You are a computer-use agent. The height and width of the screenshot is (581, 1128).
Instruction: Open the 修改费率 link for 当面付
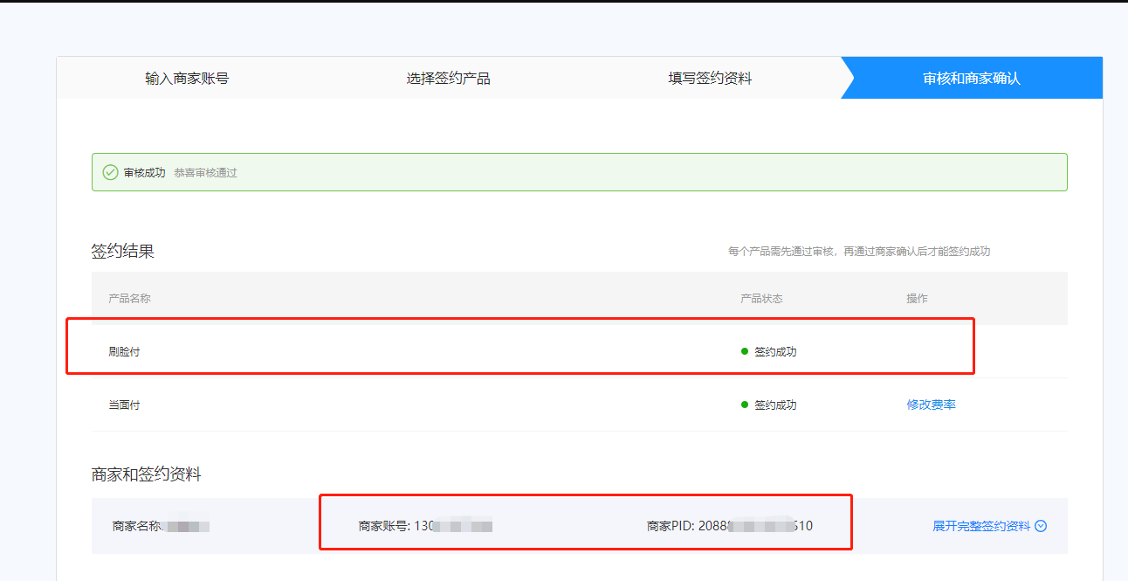(x=931, y=405)
